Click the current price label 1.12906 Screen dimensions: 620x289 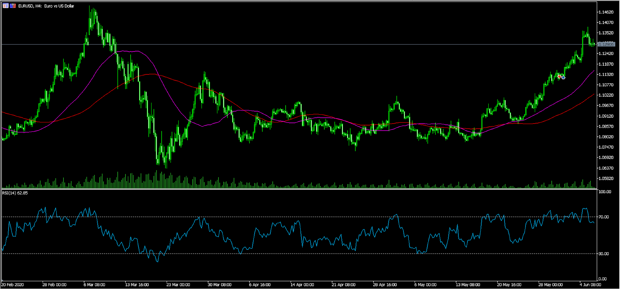[606, 44]
